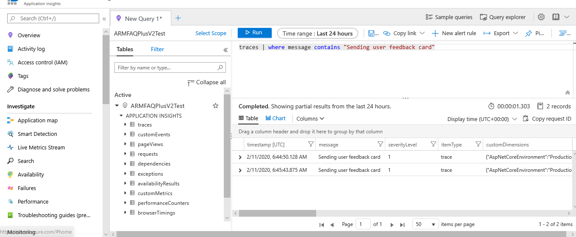Open the documentation book icon
This screenshot has width=576, height=237.
click(x=556, y=17)
